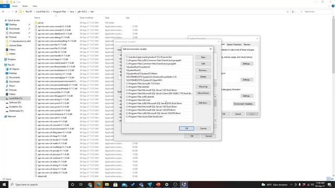Click OK in Environment Variables window

[192, 136]
